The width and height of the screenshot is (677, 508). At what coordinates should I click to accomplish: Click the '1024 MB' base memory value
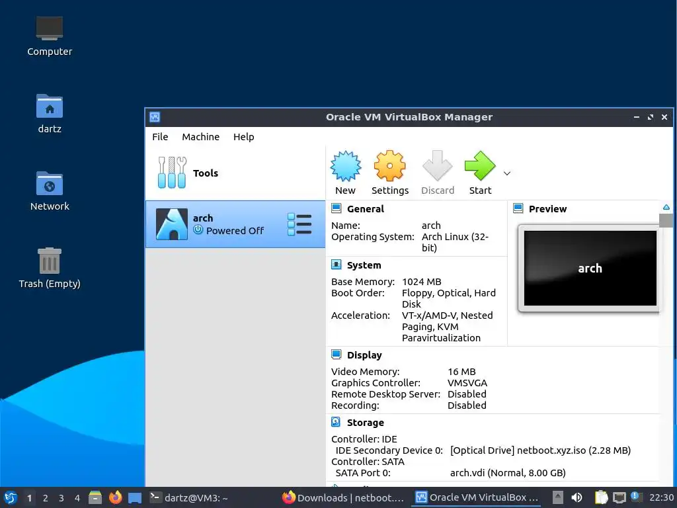[421, 282]
